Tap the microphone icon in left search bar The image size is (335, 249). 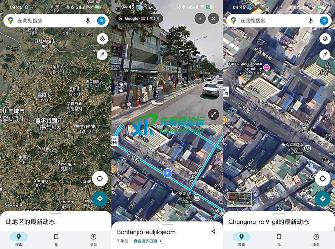88,21
